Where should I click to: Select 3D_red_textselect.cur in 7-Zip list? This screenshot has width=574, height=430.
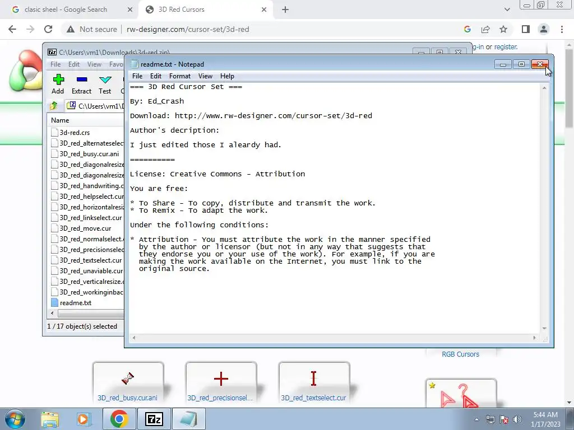coord(90,260)
